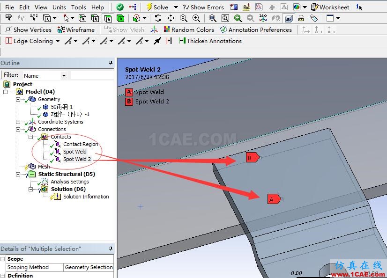Activate the Zoom tool
This screenshot has width=387, height=278.
(183, 18)
